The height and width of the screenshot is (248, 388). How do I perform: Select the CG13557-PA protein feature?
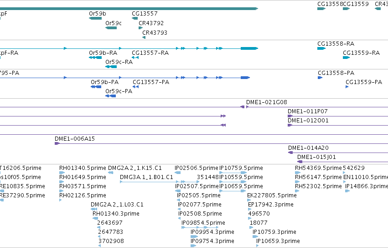pos(135,87)
